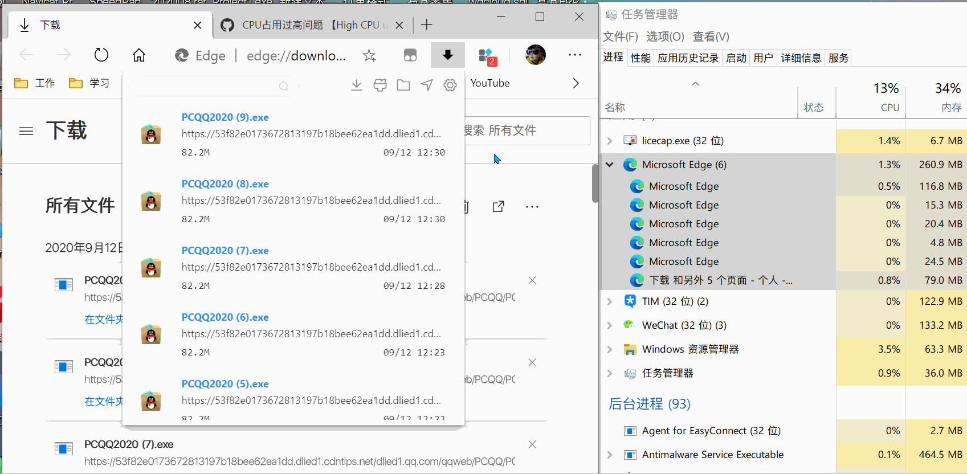Open the 查看(V) menu in Task Manager
Image resolution: width=967 pixels, height=474 pixels.
[711, 36]
